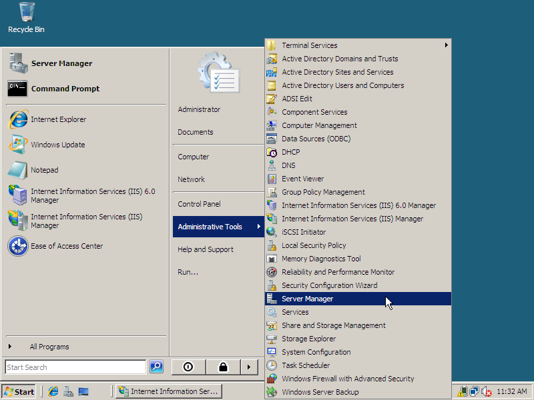Launch Notepad from Start menu

point(86,170)
